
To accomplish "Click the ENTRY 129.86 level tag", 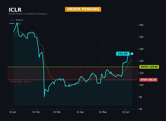I will pyautogui.click(x=149, y=67).
